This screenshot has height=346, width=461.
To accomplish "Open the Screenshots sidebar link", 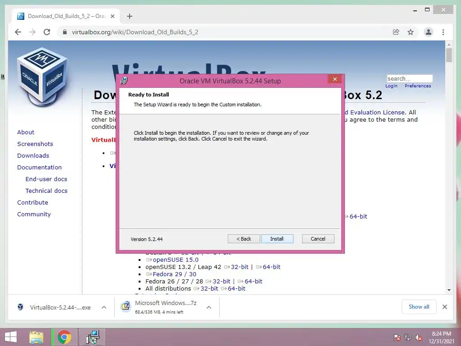I will tap(35, 144).
